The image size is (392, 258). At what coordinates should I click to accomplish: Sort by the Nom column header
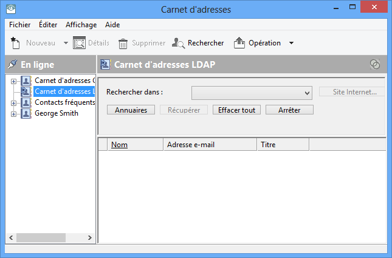136,145
